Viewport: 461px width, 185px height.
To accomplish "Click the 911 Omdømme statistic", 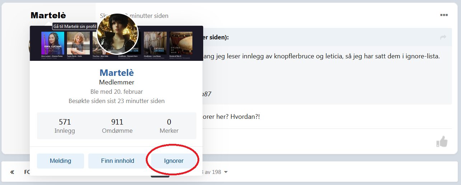I will coord(117,126).
